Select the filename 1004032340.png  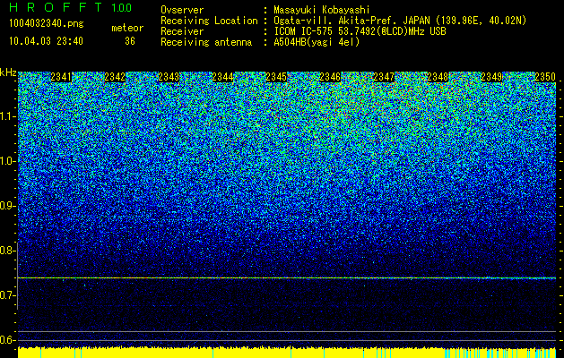[x=47, y=24]
